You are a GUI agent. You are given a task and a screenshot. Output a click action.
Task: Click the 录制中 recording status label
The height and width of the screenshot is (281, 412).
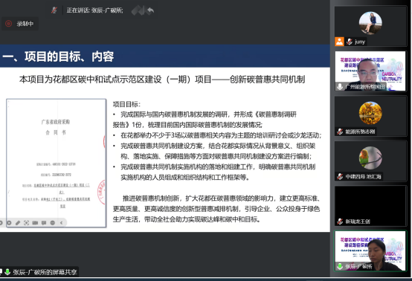[25, 24]
